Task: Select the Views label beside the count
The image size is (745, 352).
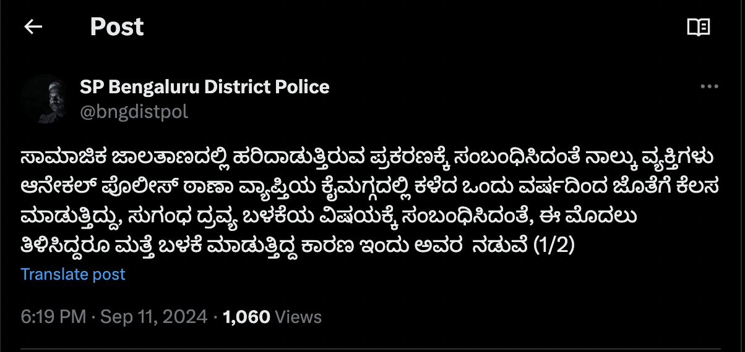Action: [298, 317]
